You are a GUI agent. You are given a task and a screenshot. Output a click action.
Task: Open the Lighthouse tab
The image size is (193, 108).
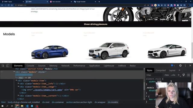109,66
